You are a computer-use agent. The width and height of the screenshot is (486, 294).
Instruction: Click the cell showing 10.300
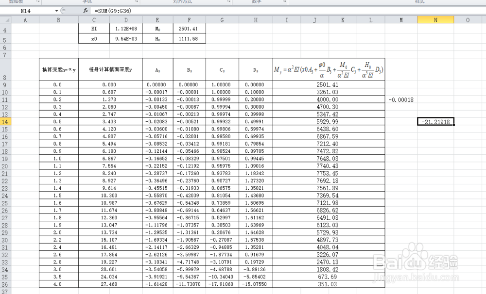[110, 196]
